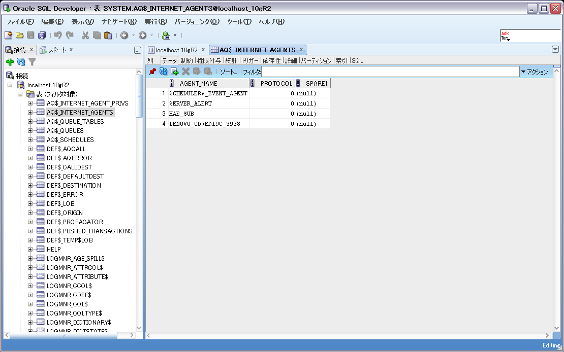Select the DEF$_PUSHED_TRANSACTIONS table
The image size is (564, 352).
point(89,231)
